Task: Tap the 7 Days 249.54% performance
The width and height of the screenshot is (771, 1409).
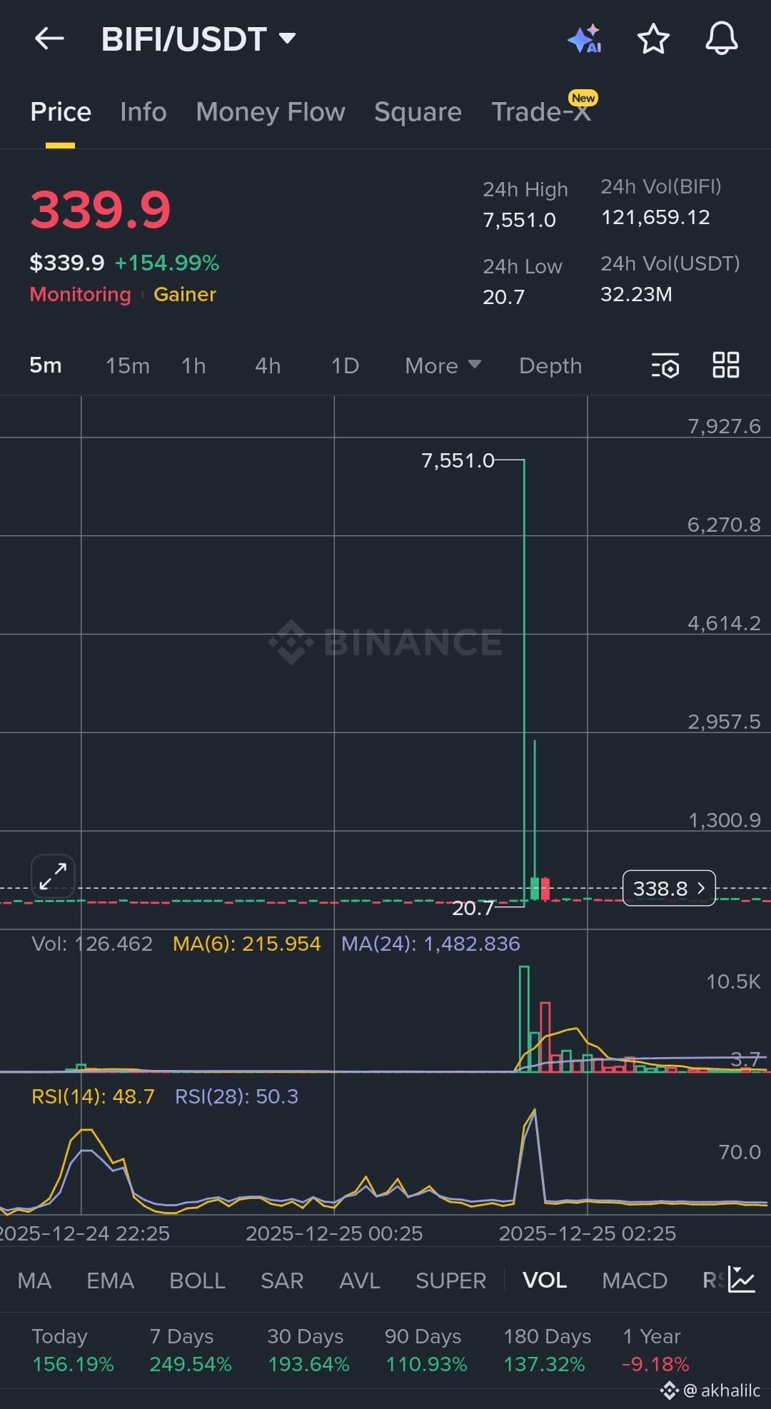Action: [x=191, y=1350]
